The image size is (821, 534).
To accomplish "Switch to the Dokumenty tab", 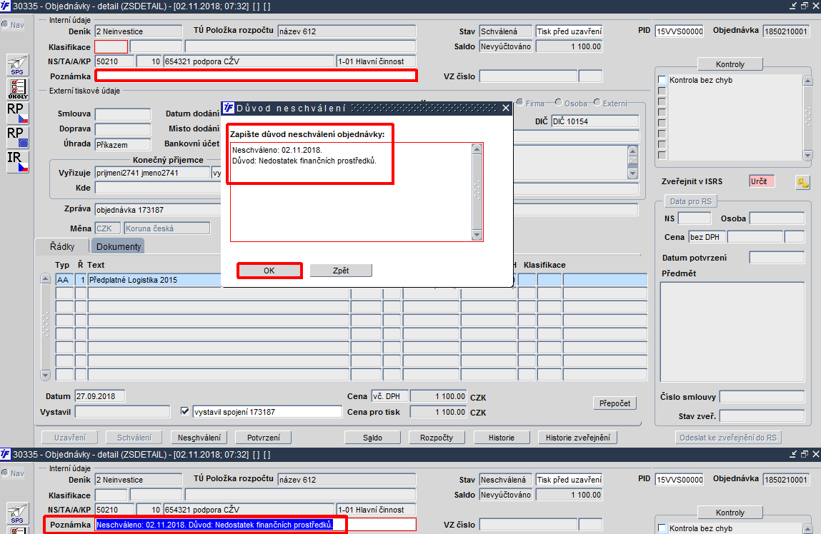I will (119, 246).
